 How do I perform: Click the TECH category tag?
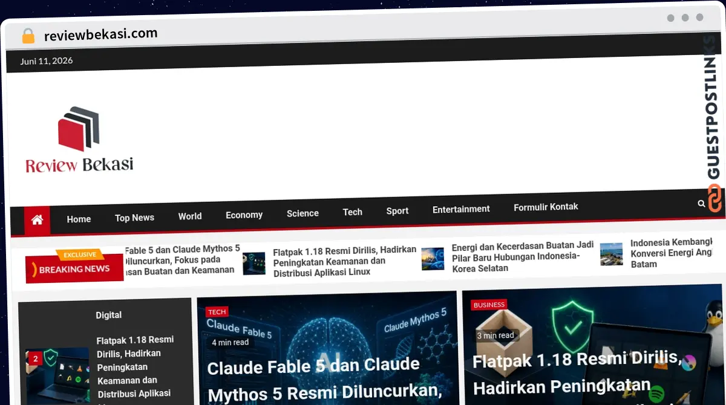click(217, 312)
